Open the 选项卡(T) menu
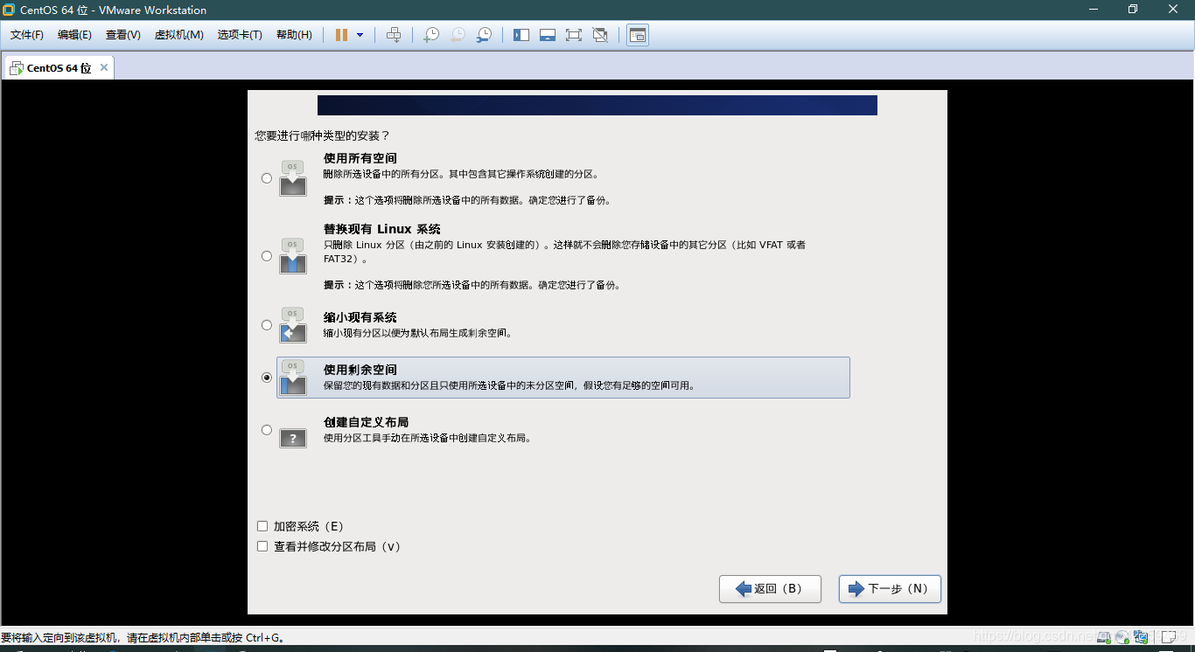The image size is (1195, 652). (x=240, y=35)
